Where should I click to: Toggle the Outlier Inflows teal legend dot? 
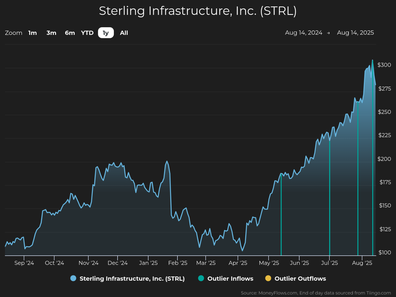tap(201, 278)
